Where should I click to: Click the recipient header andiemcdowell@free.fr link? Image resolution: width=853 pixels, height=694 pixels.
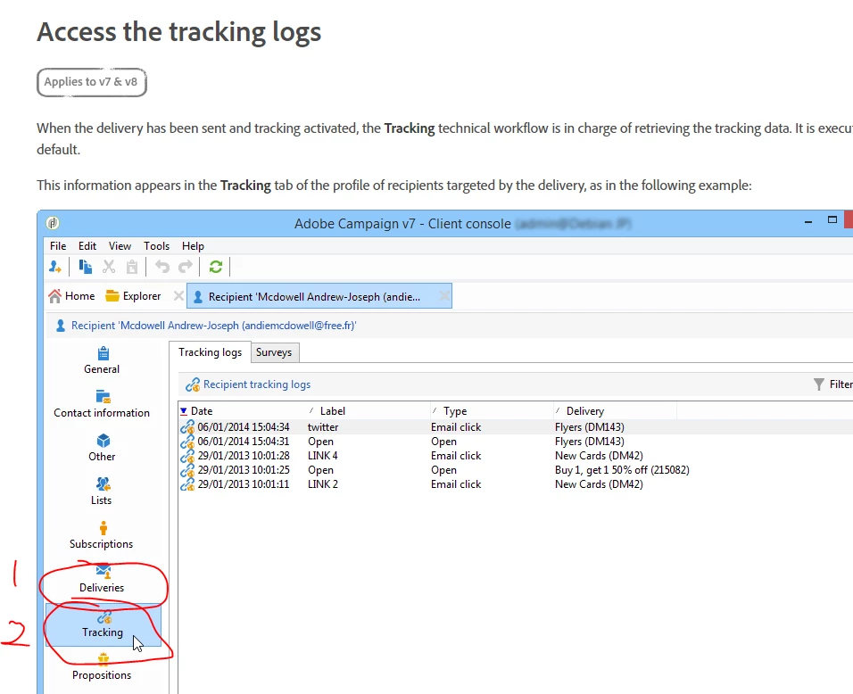214,326
